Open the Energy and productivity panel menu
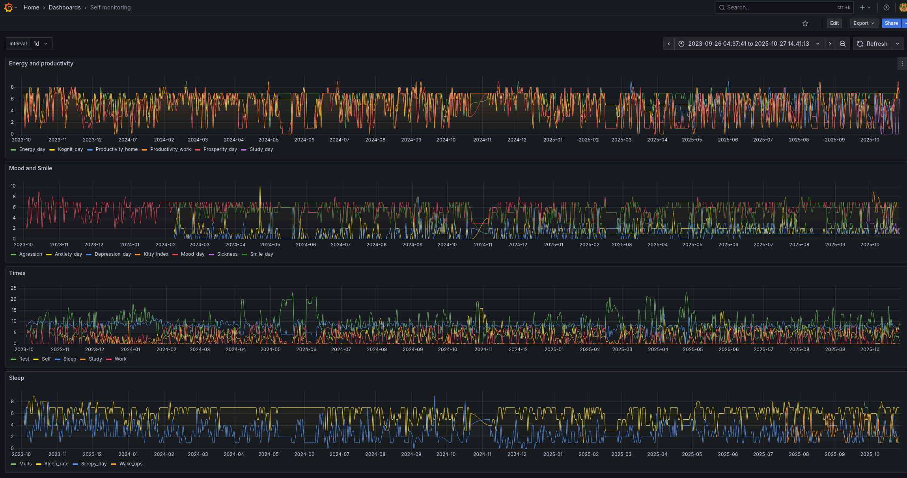 (901, 63)
